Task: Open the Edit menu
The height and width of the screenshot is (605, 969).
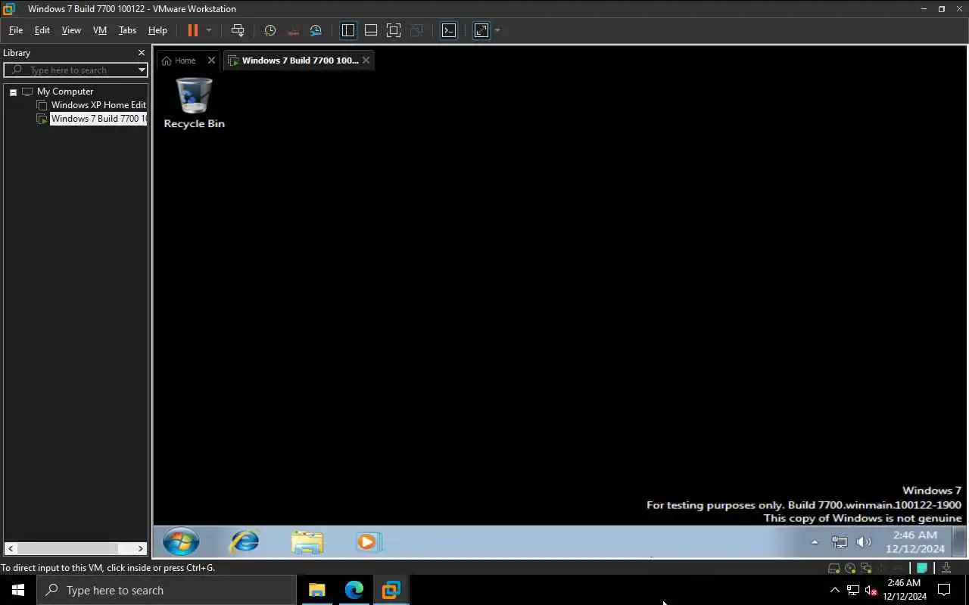Action: point(42,30)
